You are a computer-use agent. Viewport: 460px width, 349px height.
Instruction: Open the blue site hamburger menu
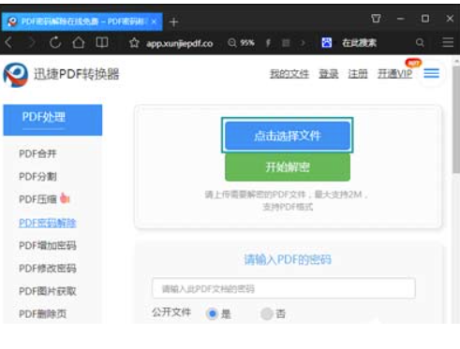(x=431, y=74)
